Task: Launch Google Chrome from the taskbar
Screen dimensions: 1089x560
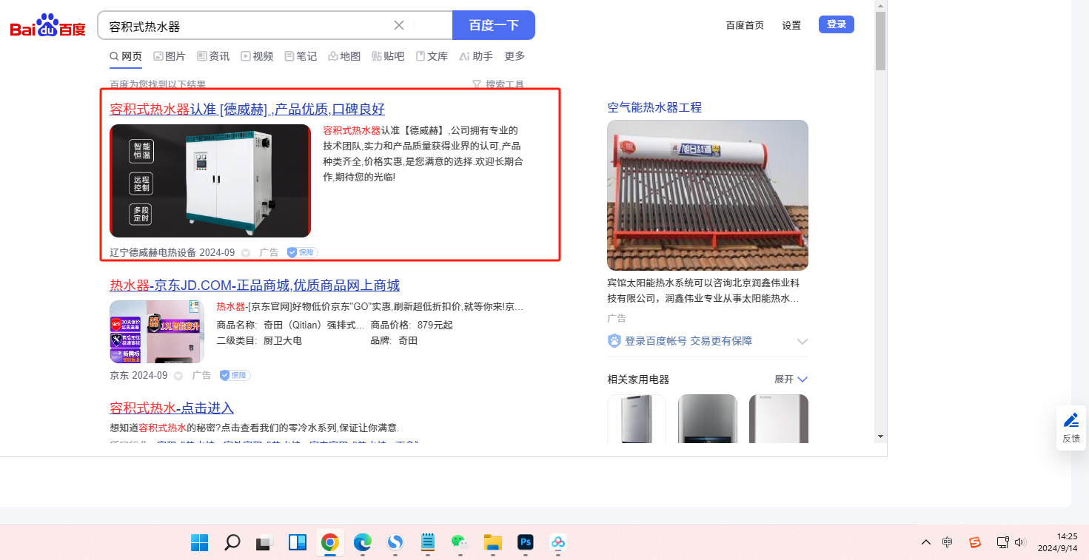Action: point(330,542)
